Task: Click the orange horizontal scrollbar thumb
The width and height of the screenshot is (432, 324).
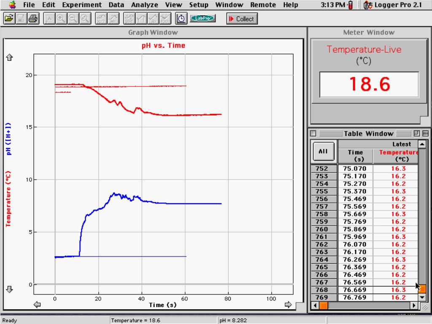Action: [324, 305]
